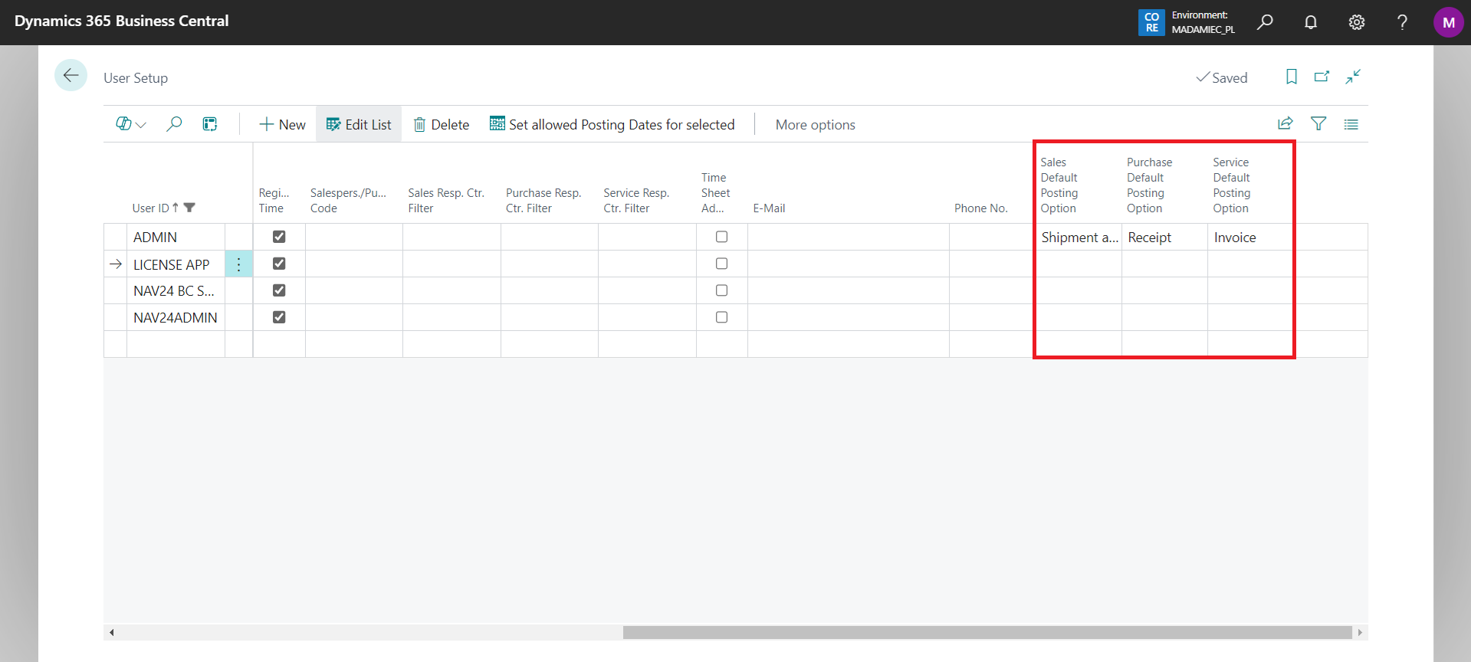Toggle the filter pane funnel icon
The width and height of the screenshot is (1471, 662).
coord(1318,123)
